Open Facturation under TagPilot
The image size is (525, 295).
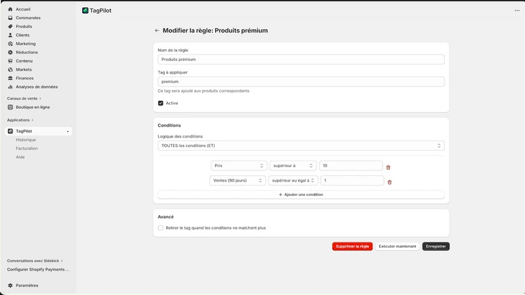[x=26, y=148]
